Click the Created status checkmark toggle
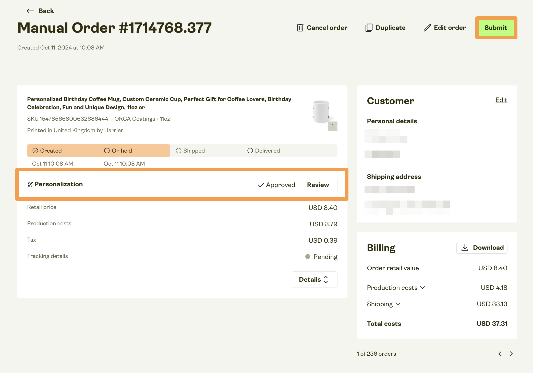The height and width of the screenshot is (373, 533). point(35,151)
